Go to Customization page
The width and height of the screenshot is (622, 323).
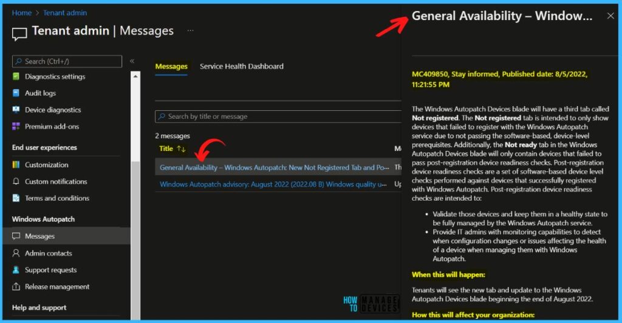point(46,165)
